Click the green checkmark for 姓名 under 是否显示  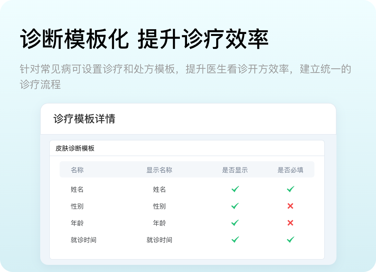[235, 189]
